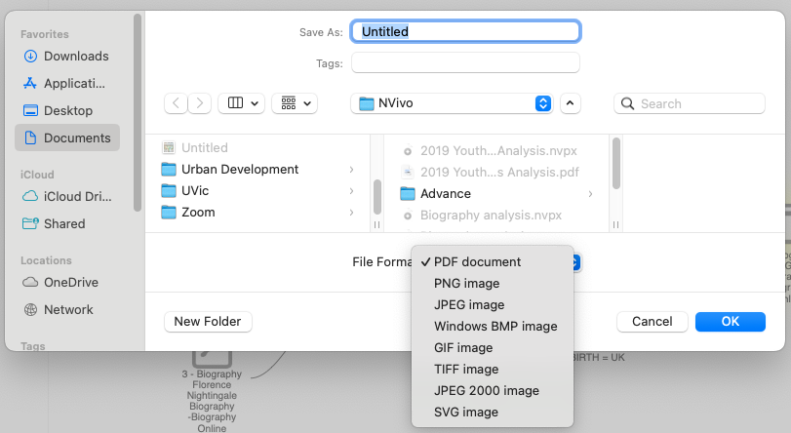Pick JPEG 2000 image format
Image resolution: width=791 pixels, height=433 pixels.
[486, 391]
